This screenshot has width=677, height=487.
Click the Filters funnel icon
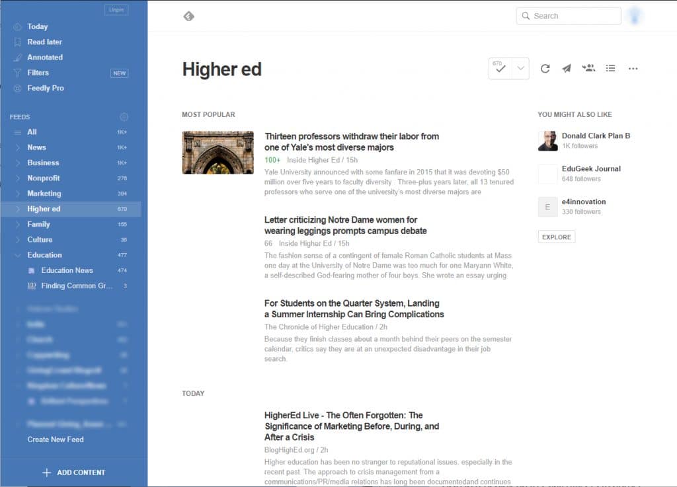[17, 73]
